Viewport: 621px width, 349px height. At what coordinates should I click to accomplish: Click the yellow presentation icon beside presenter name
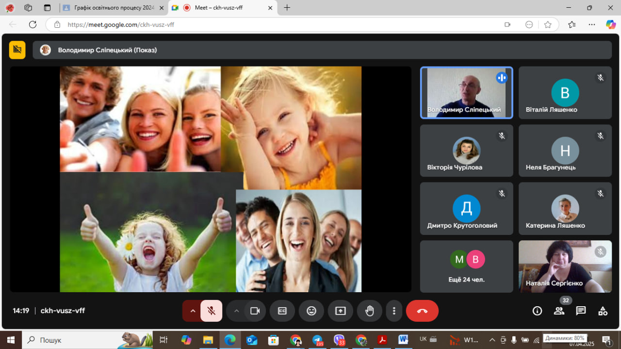pyautogui.click(x=17, y=50)
